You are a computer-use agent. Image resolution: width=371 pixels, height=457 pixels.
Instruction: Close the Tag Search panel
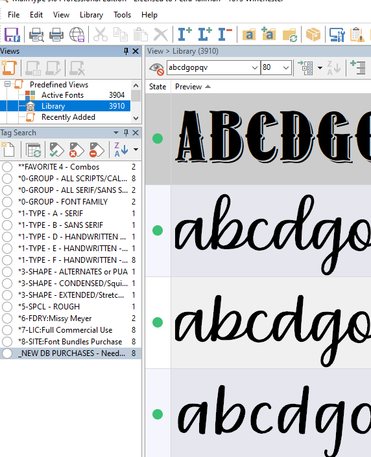click(x=136, y=133)
